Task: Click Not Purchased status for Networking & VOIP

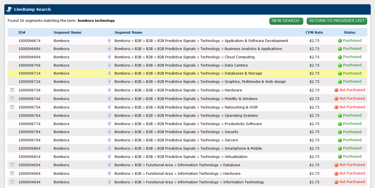Action: 350,107
